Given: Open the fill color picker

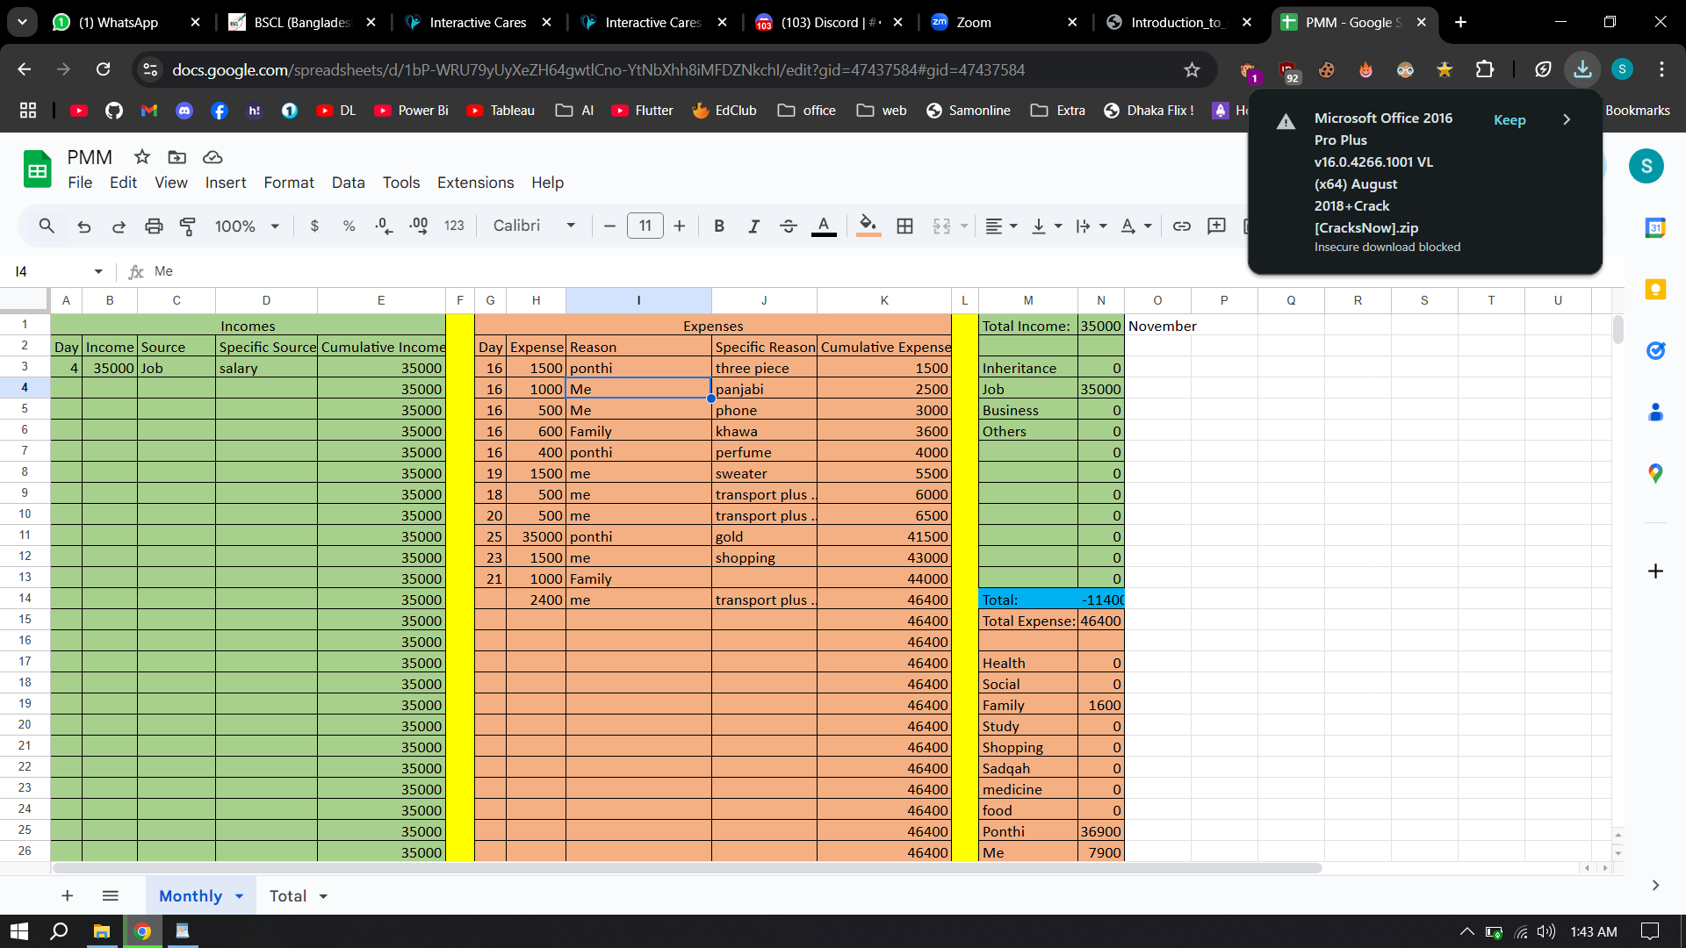Looking at the screenshot, I should click(x=868, y=226).
